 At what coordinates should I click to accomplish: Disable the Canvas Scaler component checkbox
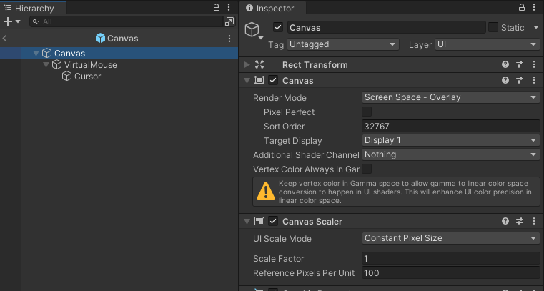pos(273,221)
